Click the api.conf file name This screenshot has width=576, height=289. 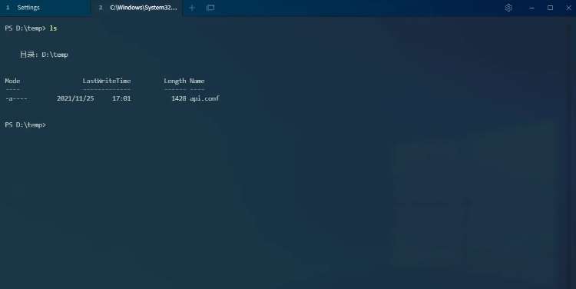204,98
